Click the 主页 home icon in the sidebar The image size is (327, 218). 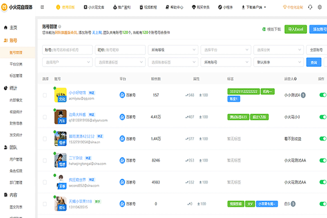coord(6,27)
